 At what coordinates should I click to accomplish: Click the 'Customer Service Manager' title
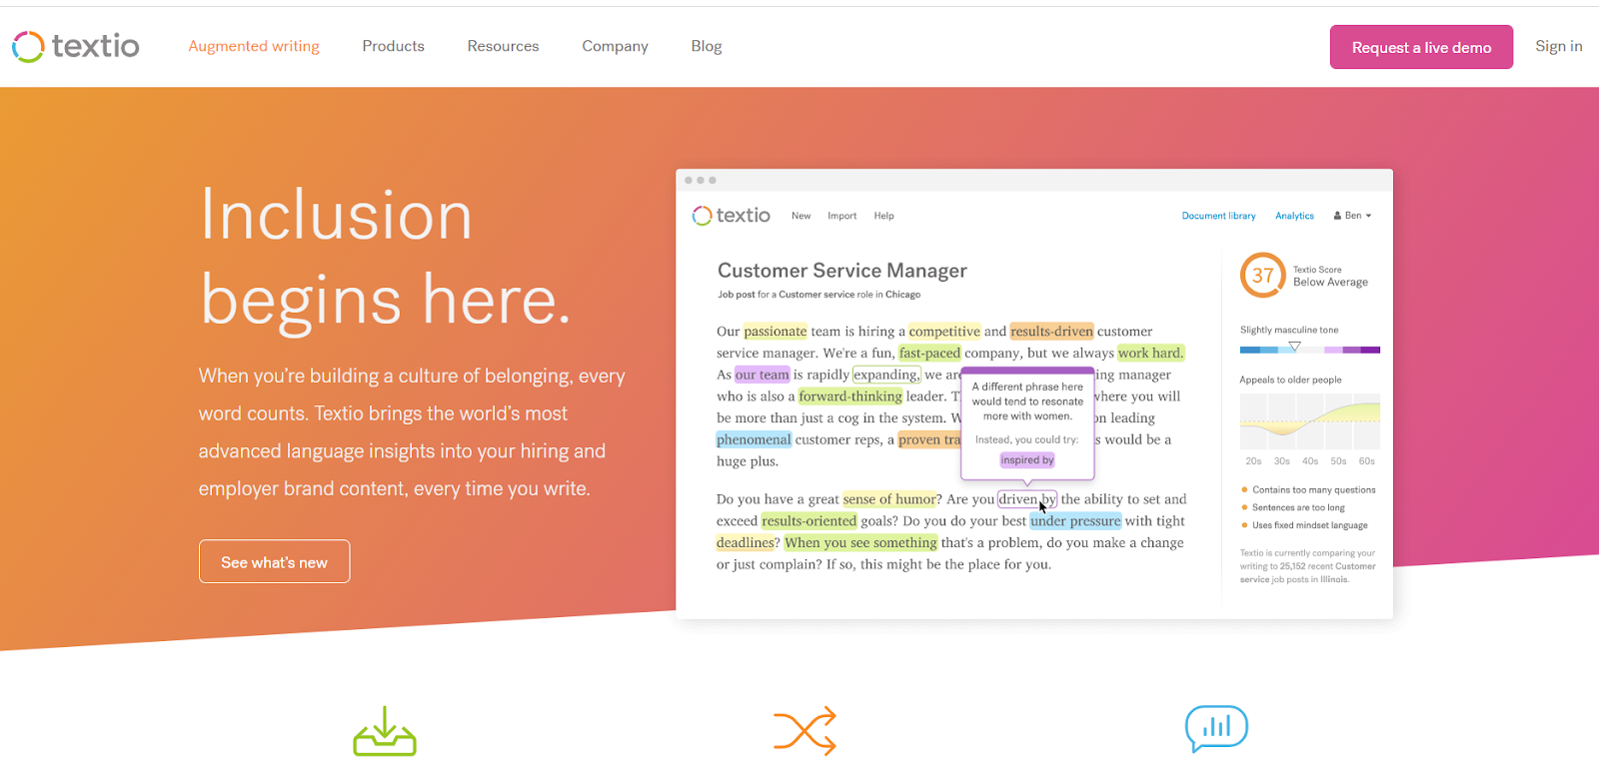click(x=842, y=271)
